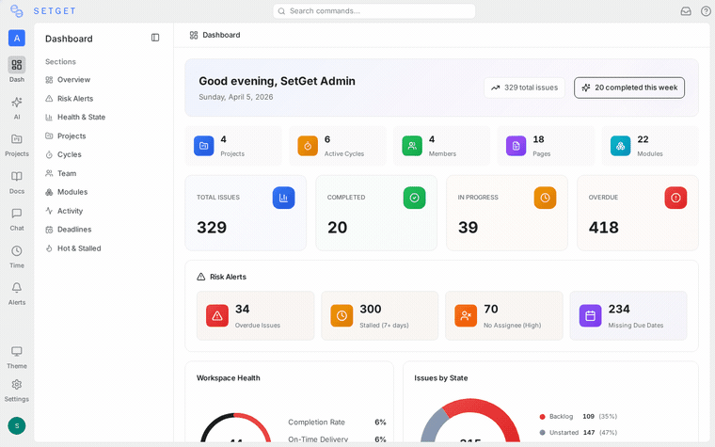Screen dimensions: 715x447
Task: Click the Backlog legend entry
Action: pyautogui.click(x=579, y=417)
